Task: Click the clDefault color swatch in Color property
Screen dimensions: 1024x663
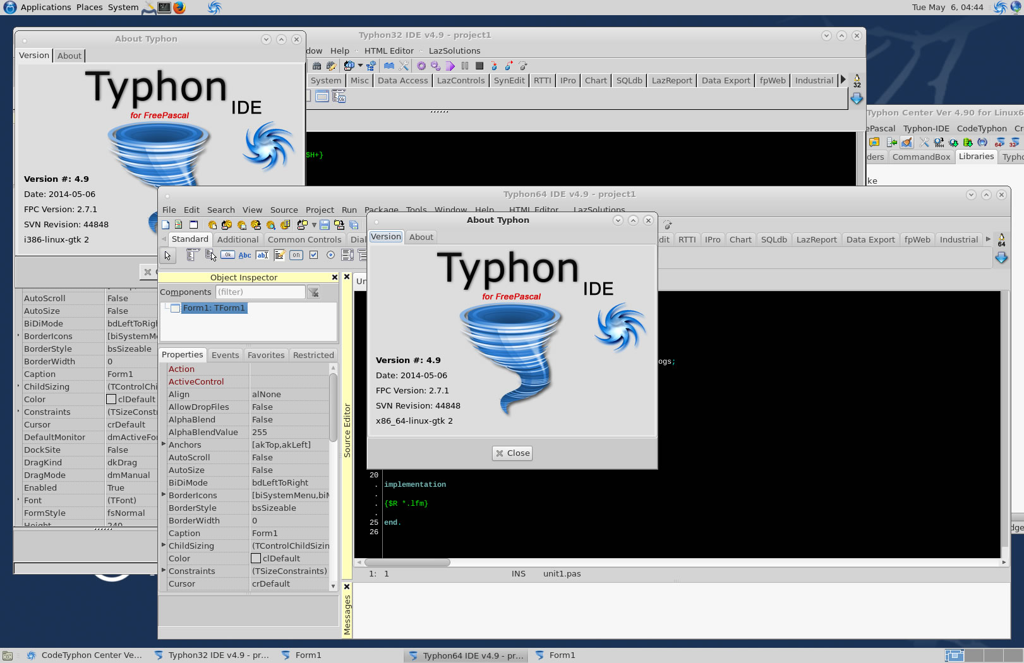Action: (x=256, y=558)
